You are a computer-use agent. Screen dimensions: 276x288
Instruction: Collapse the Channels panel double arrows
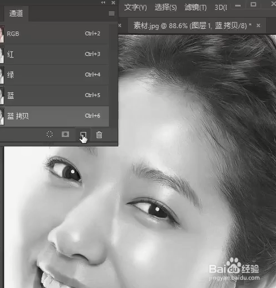coord(103,2)
